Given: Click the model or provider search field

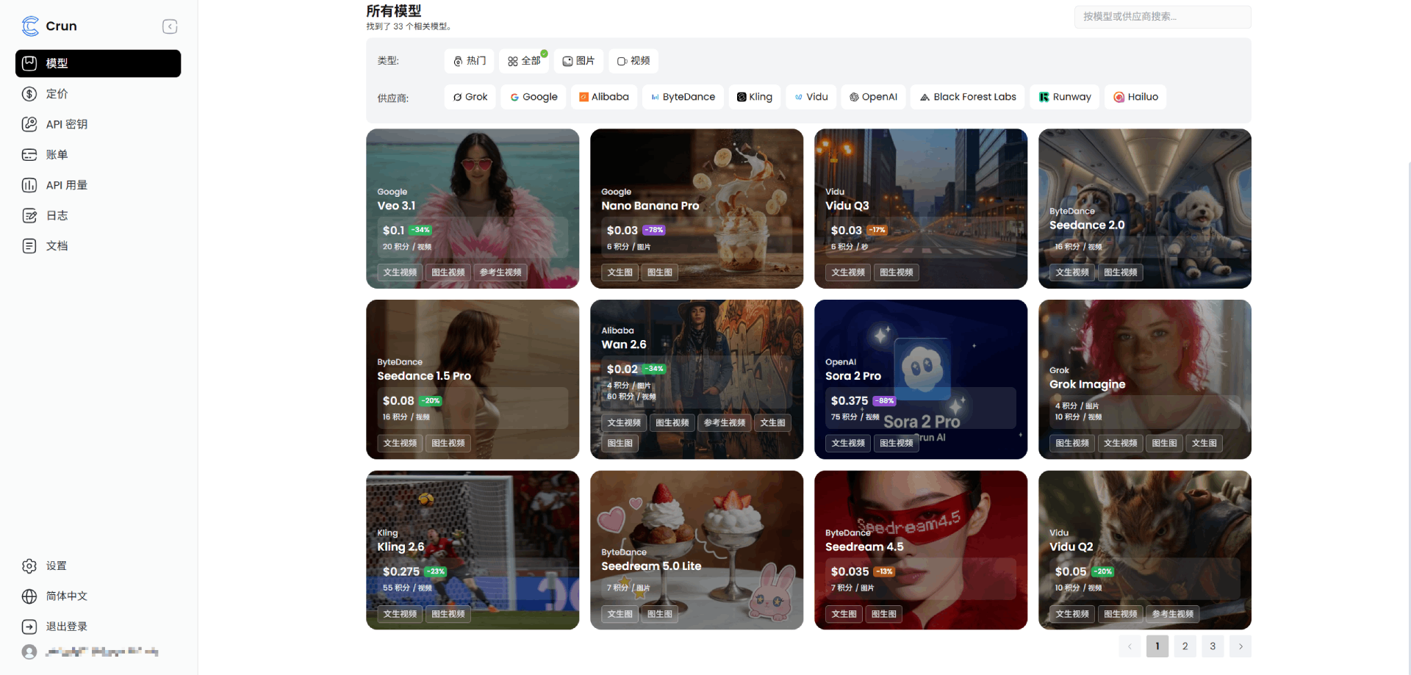Looking at the screenshot, I should click(x=1163, y=17).
